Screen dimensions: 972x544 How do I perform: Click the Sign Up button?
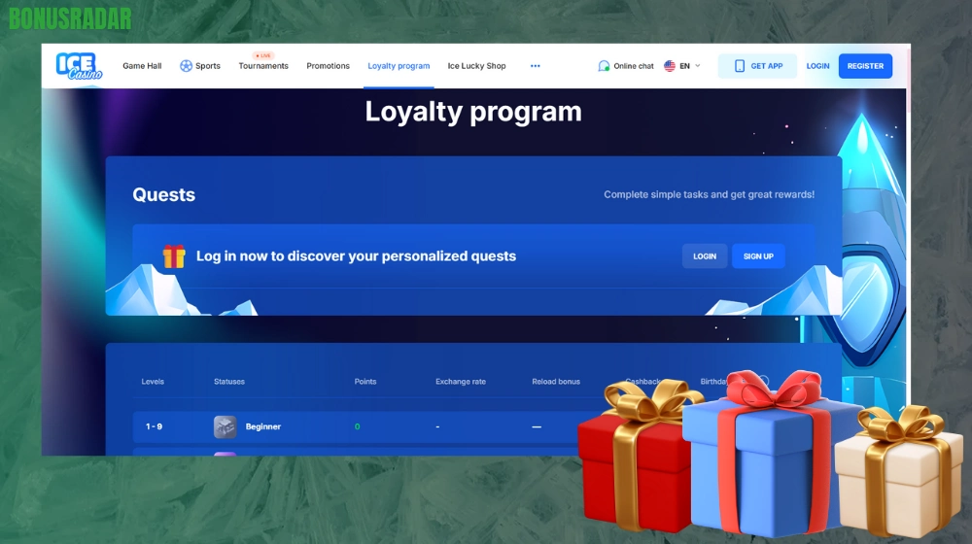(758, 255)
